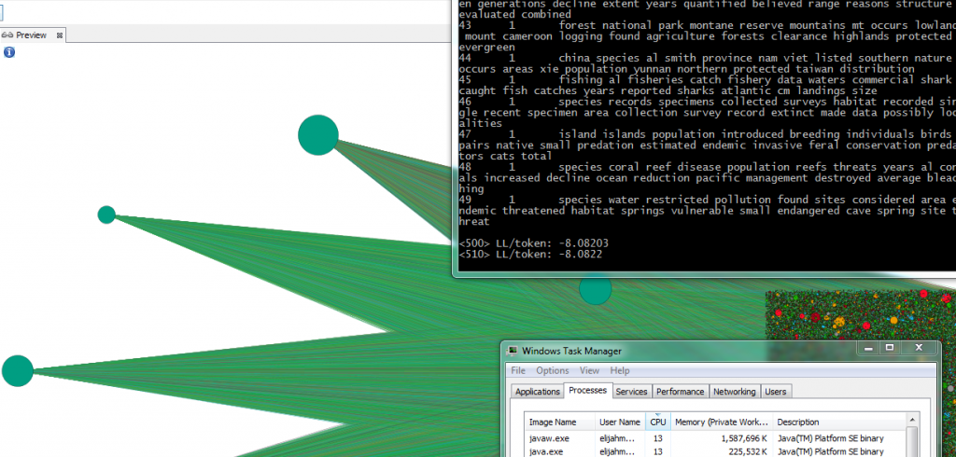Click the process list scrollbar up arrow

point(913,421)
